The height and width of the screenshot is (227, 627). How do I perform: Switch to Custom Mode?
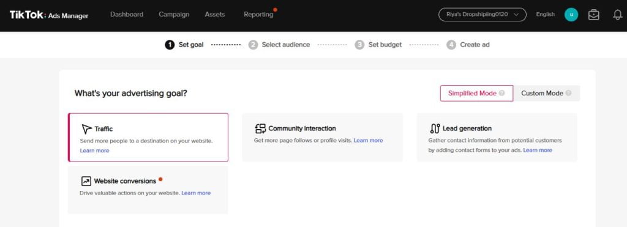[546, 93]
